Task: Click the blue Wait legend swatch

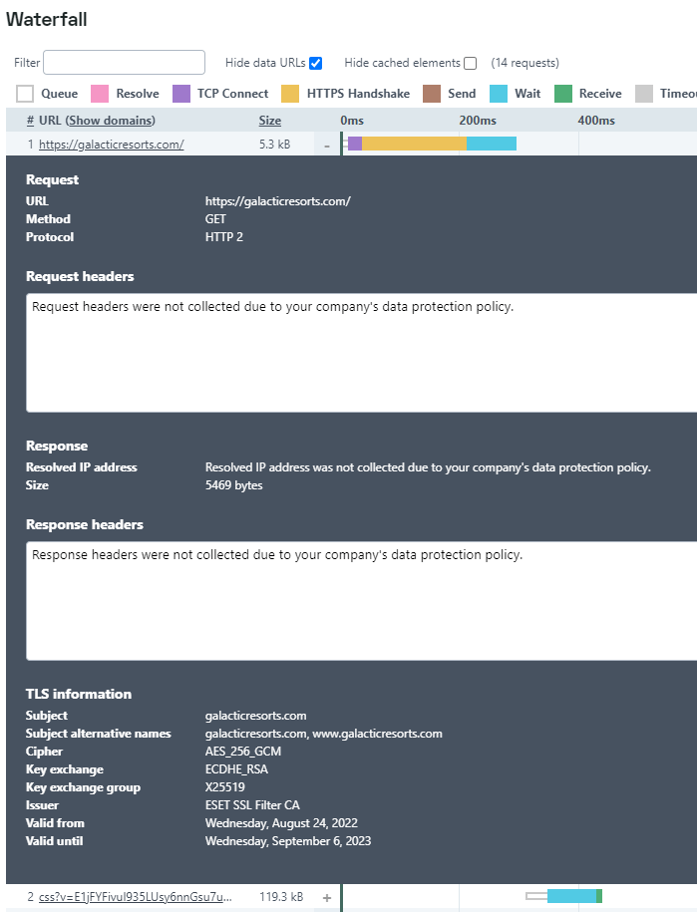Action: point(499,94)
